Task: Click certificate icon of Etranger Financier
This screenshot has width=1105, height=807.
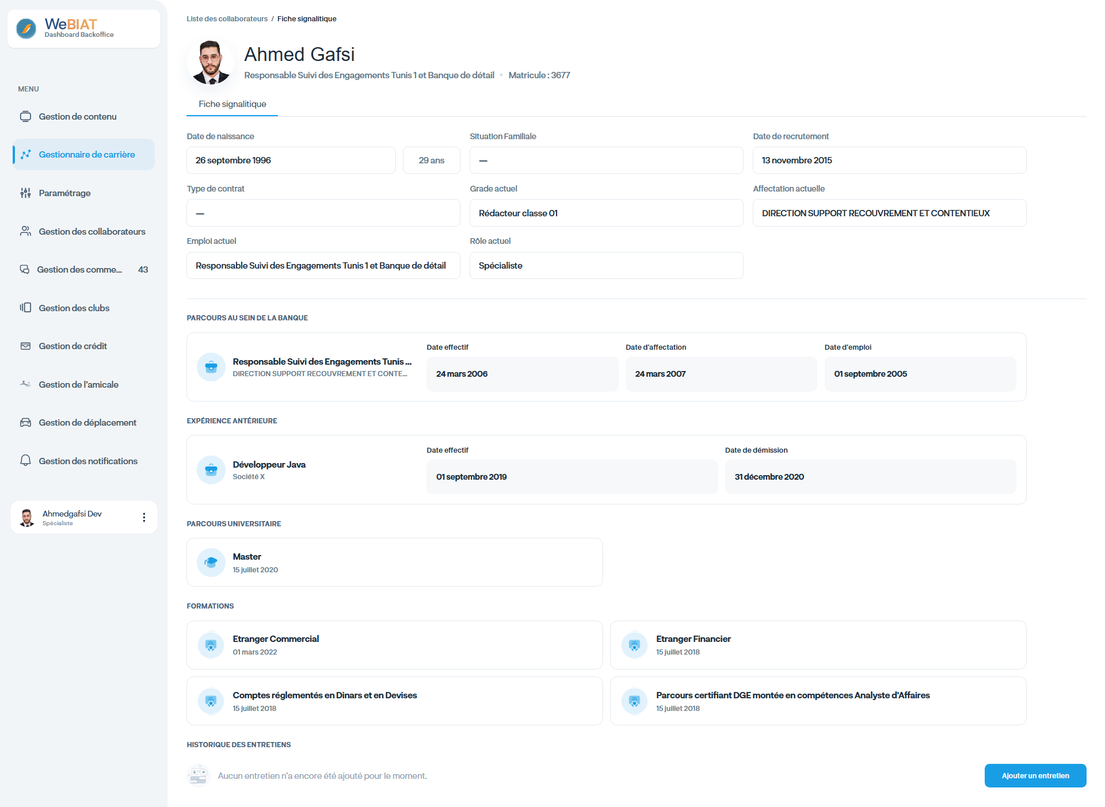Action: [x=635, y=645]
